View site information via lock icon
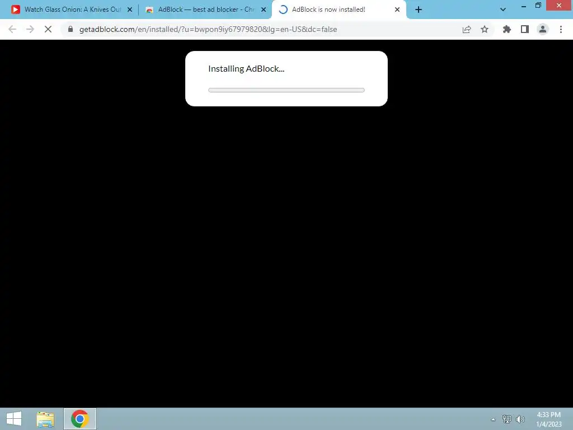This screenshot has height=430, width=573. [x=71, y=29]
